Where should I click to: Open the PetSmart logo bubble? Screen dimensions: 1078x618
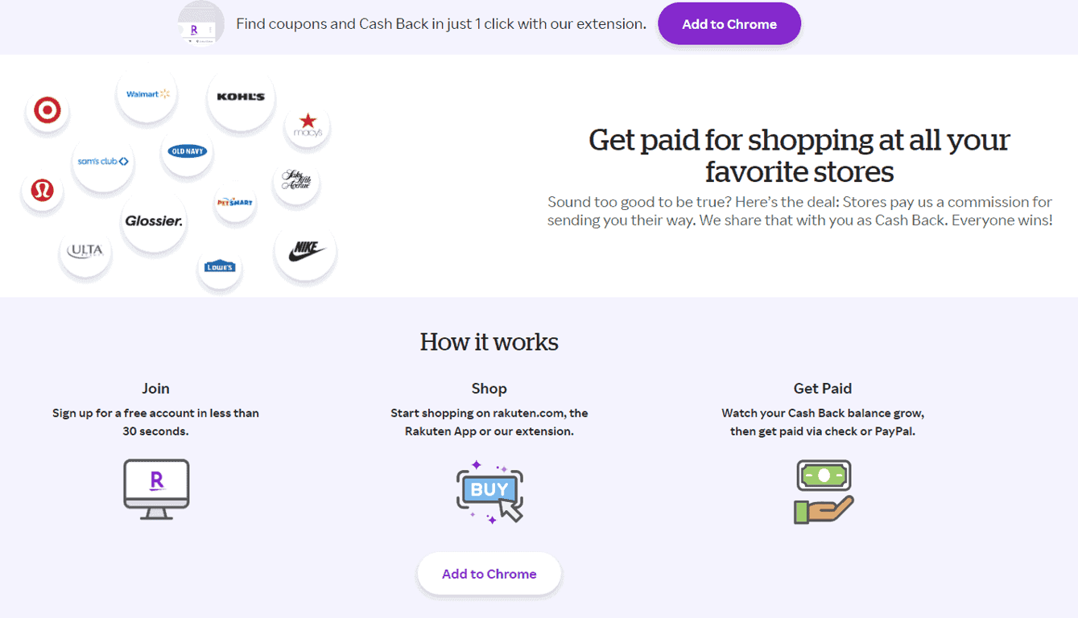pyautogui.click(x=235, y=202)
